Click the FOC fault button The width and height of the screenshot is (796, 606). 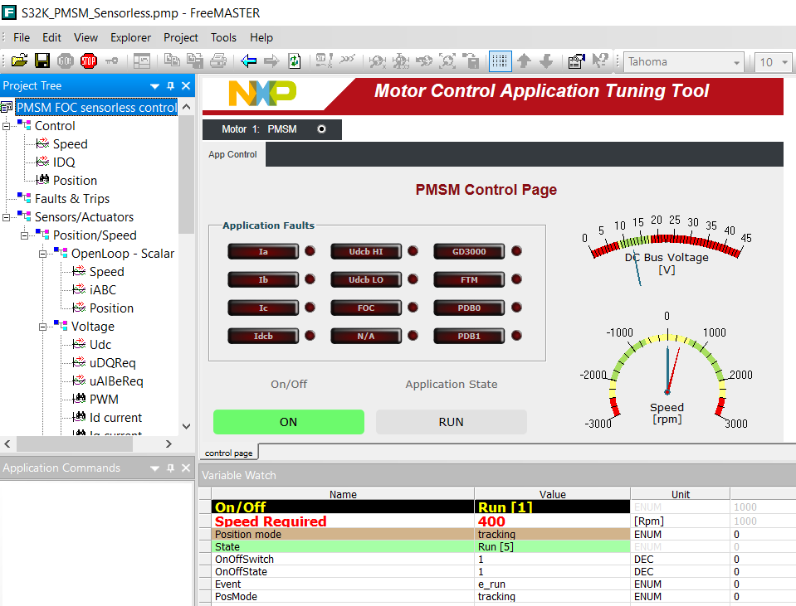click(366, 308)
